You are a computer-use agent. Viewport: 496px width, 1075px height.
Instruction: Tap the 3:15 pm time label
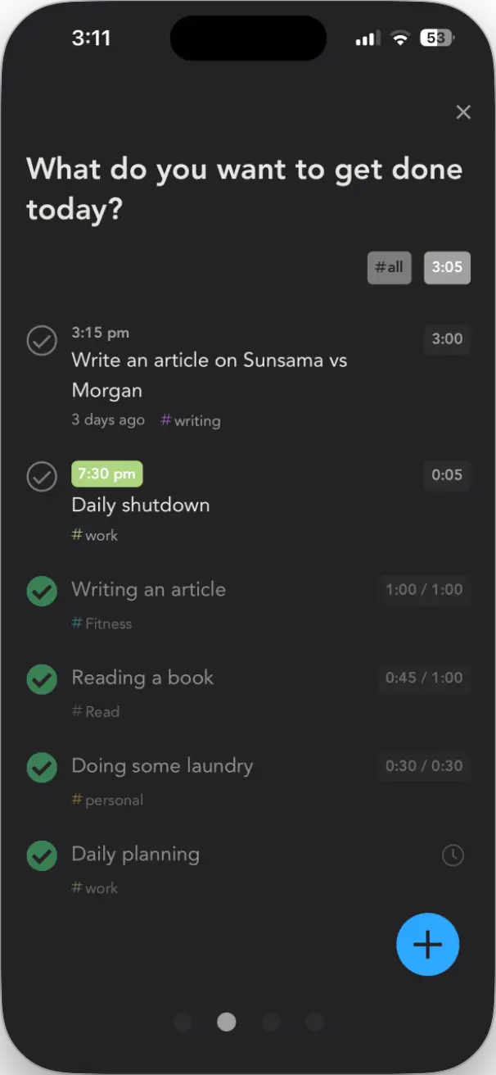click(100, 332)
